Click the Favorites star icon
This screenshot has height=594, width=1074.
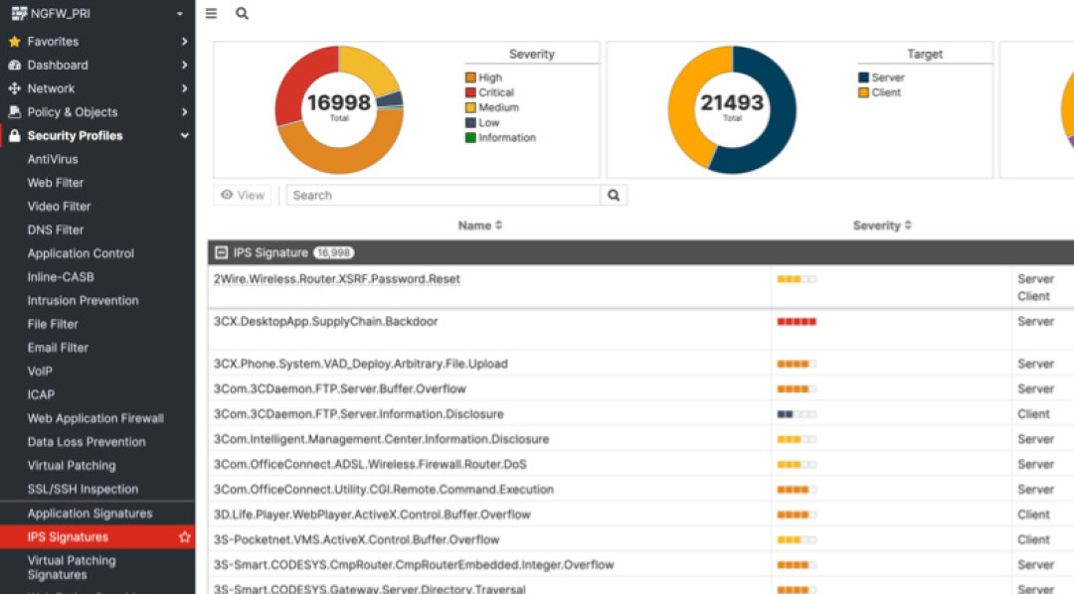click(x=14, y=42)
